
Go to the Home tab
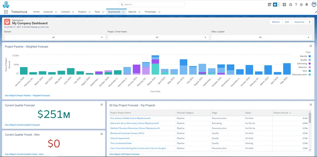36,12
